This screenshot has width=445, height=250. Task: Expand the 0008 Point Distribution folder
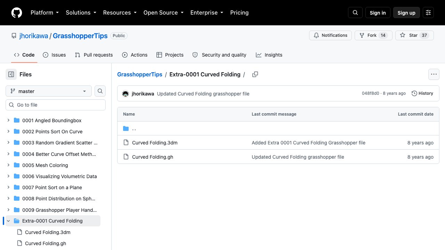coord(8,199)
